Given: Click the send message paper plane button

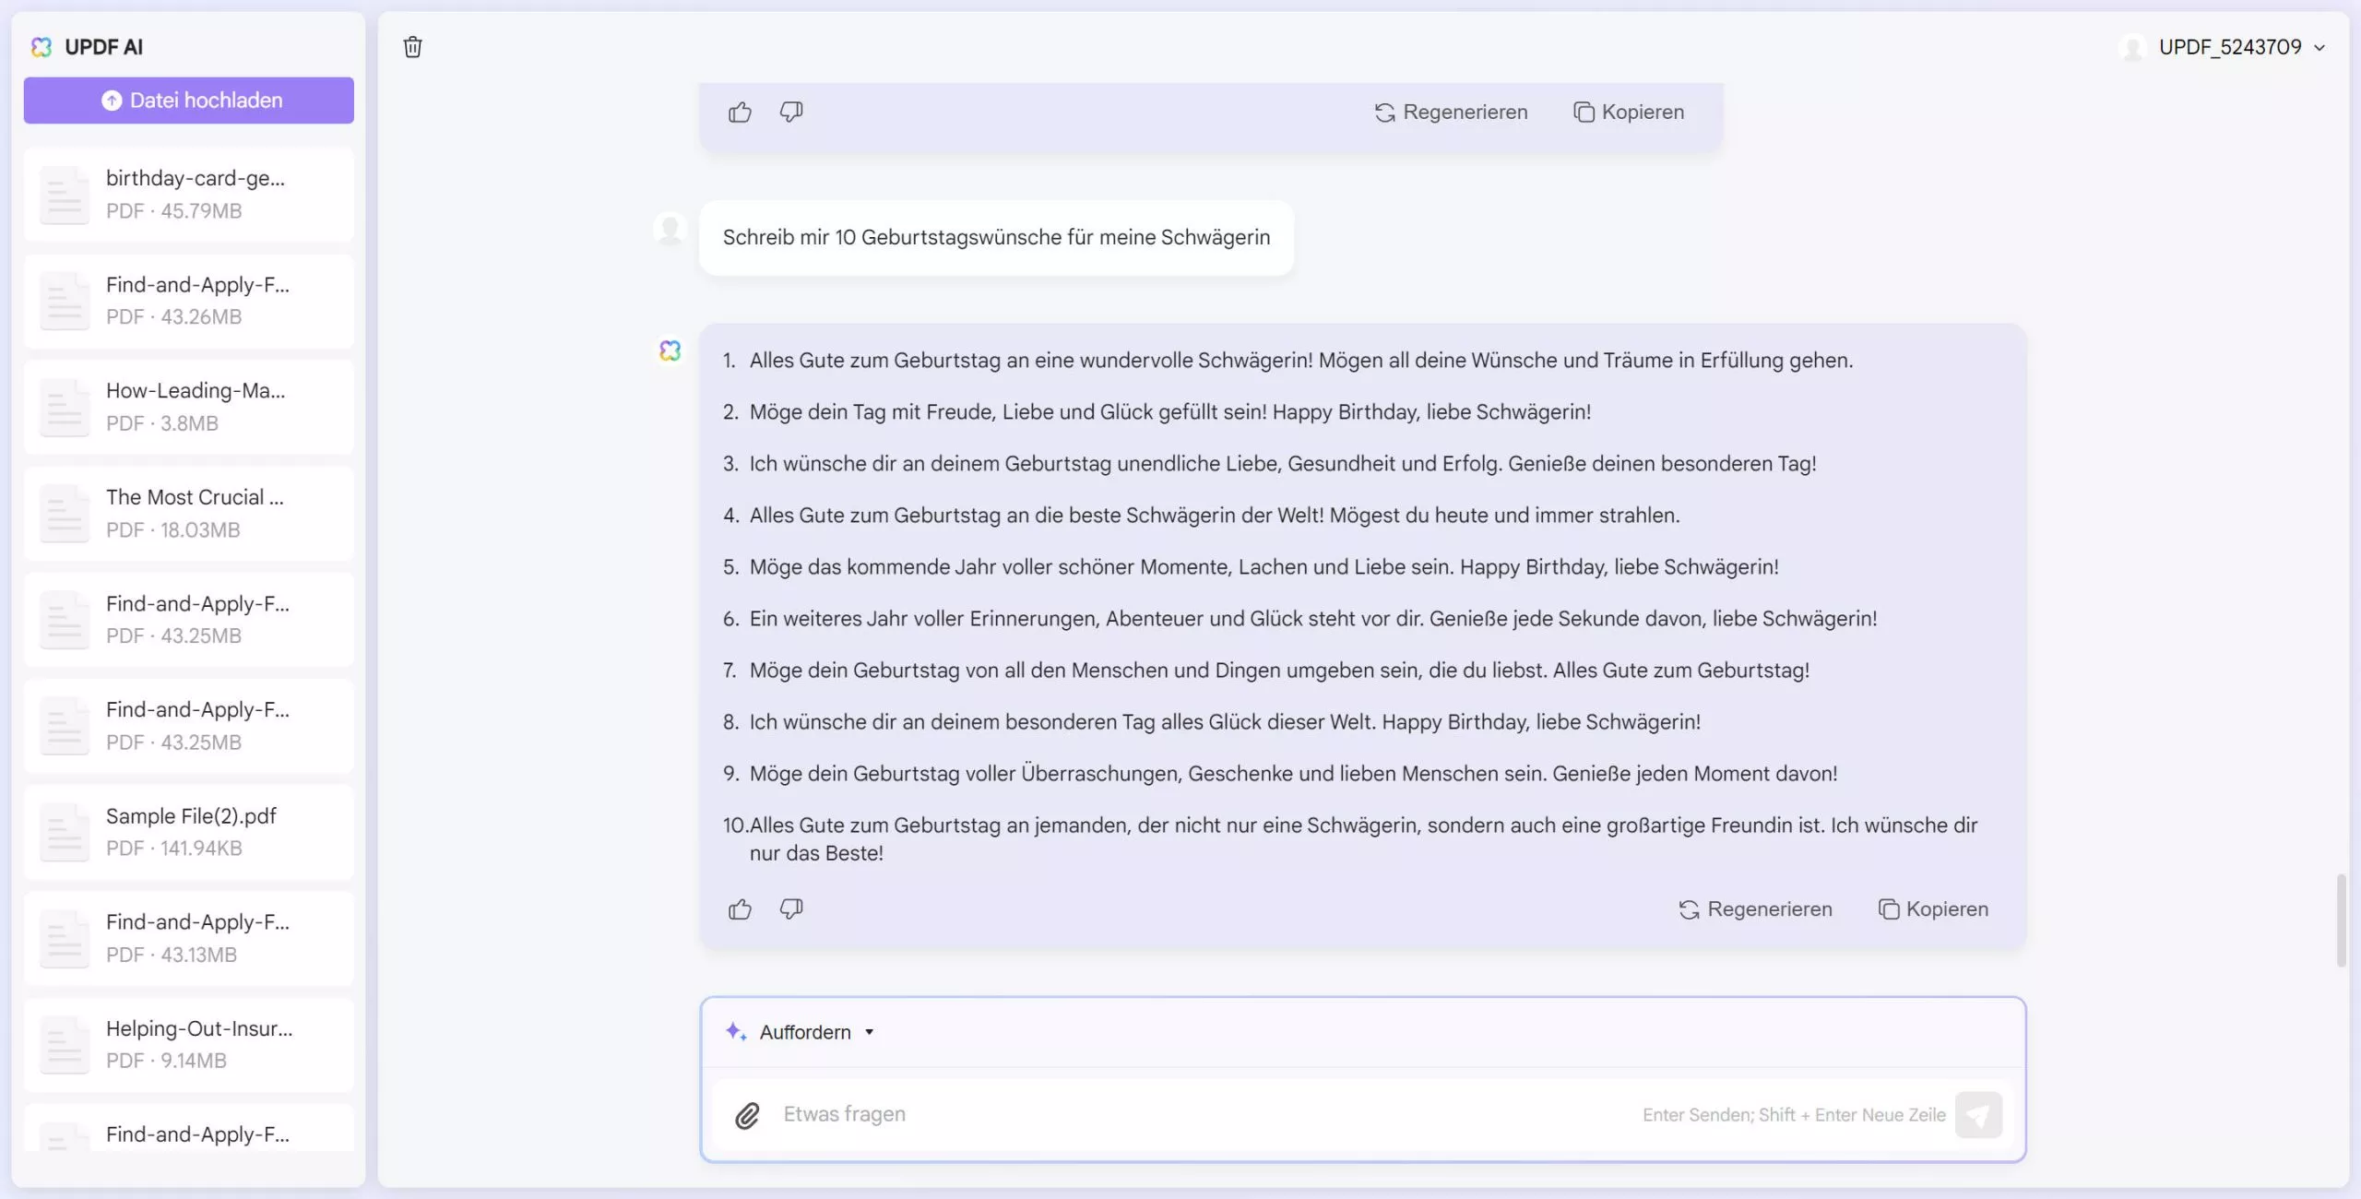Looking at the screenshot, I should point(1978,1115).
